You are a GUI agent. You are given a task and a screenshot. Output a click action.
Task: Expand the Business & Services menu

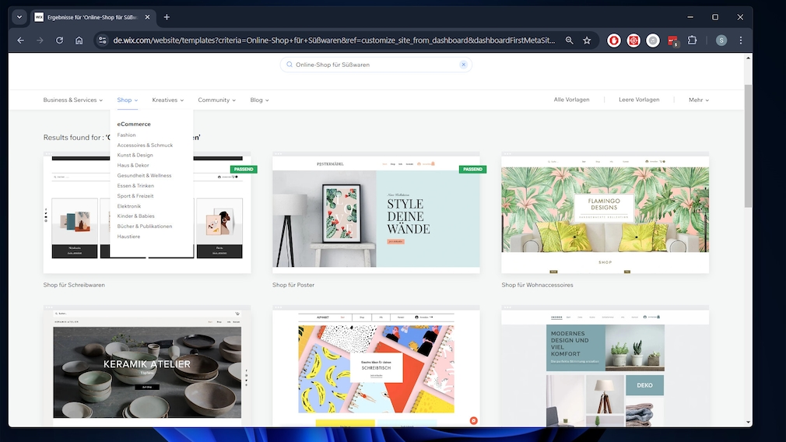72,100
